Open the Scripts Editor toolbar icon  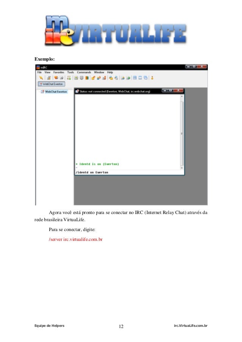pos(69,78)
